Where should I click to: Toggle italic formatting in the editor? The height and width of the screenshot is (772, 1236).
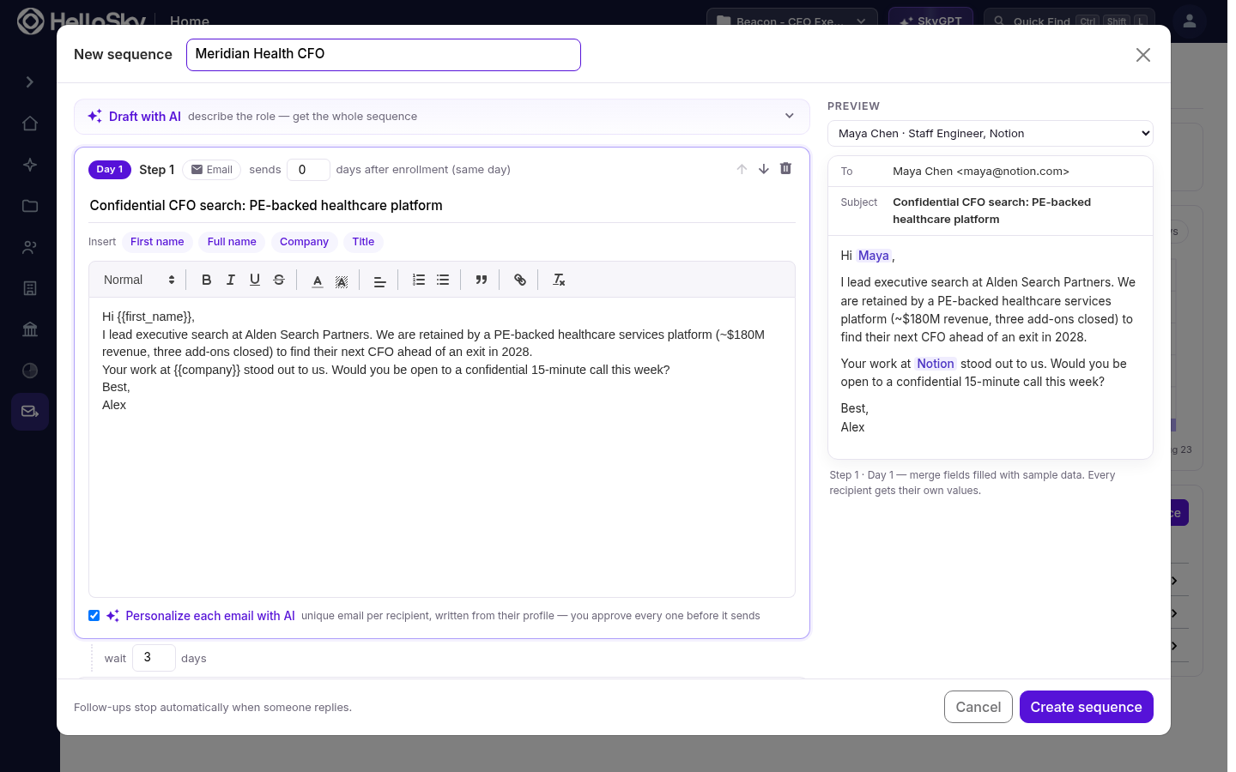(231, 280)
